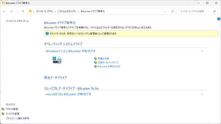
Task: Click shield icon beside ディスクの管理
Action: (3, 114)
